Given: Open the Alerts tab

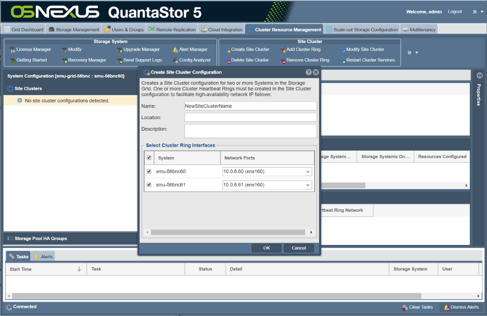Looking at the screenshot, I should pyautogui.click(x=43, y=257).
